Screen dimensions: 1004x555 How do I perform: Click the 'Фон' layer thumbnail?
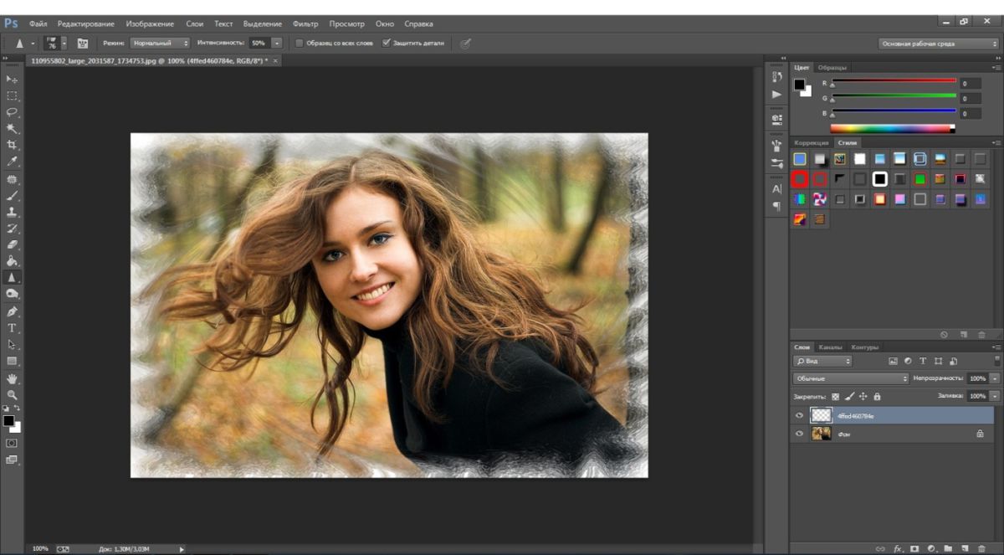pyautogui.click(x=822, y=434)
